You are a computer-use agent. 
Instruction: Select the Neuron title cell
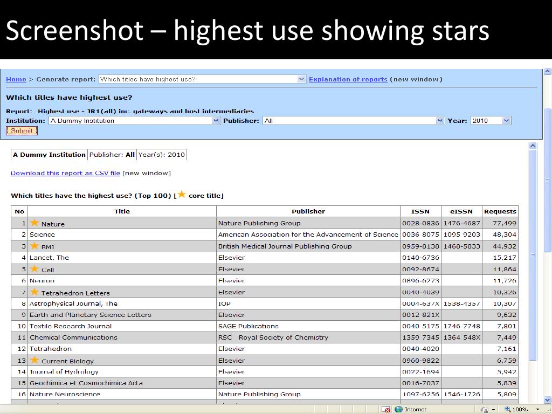point(122,280)
